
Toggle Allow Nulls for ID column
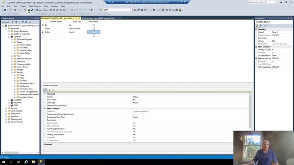tap(94, 25)
